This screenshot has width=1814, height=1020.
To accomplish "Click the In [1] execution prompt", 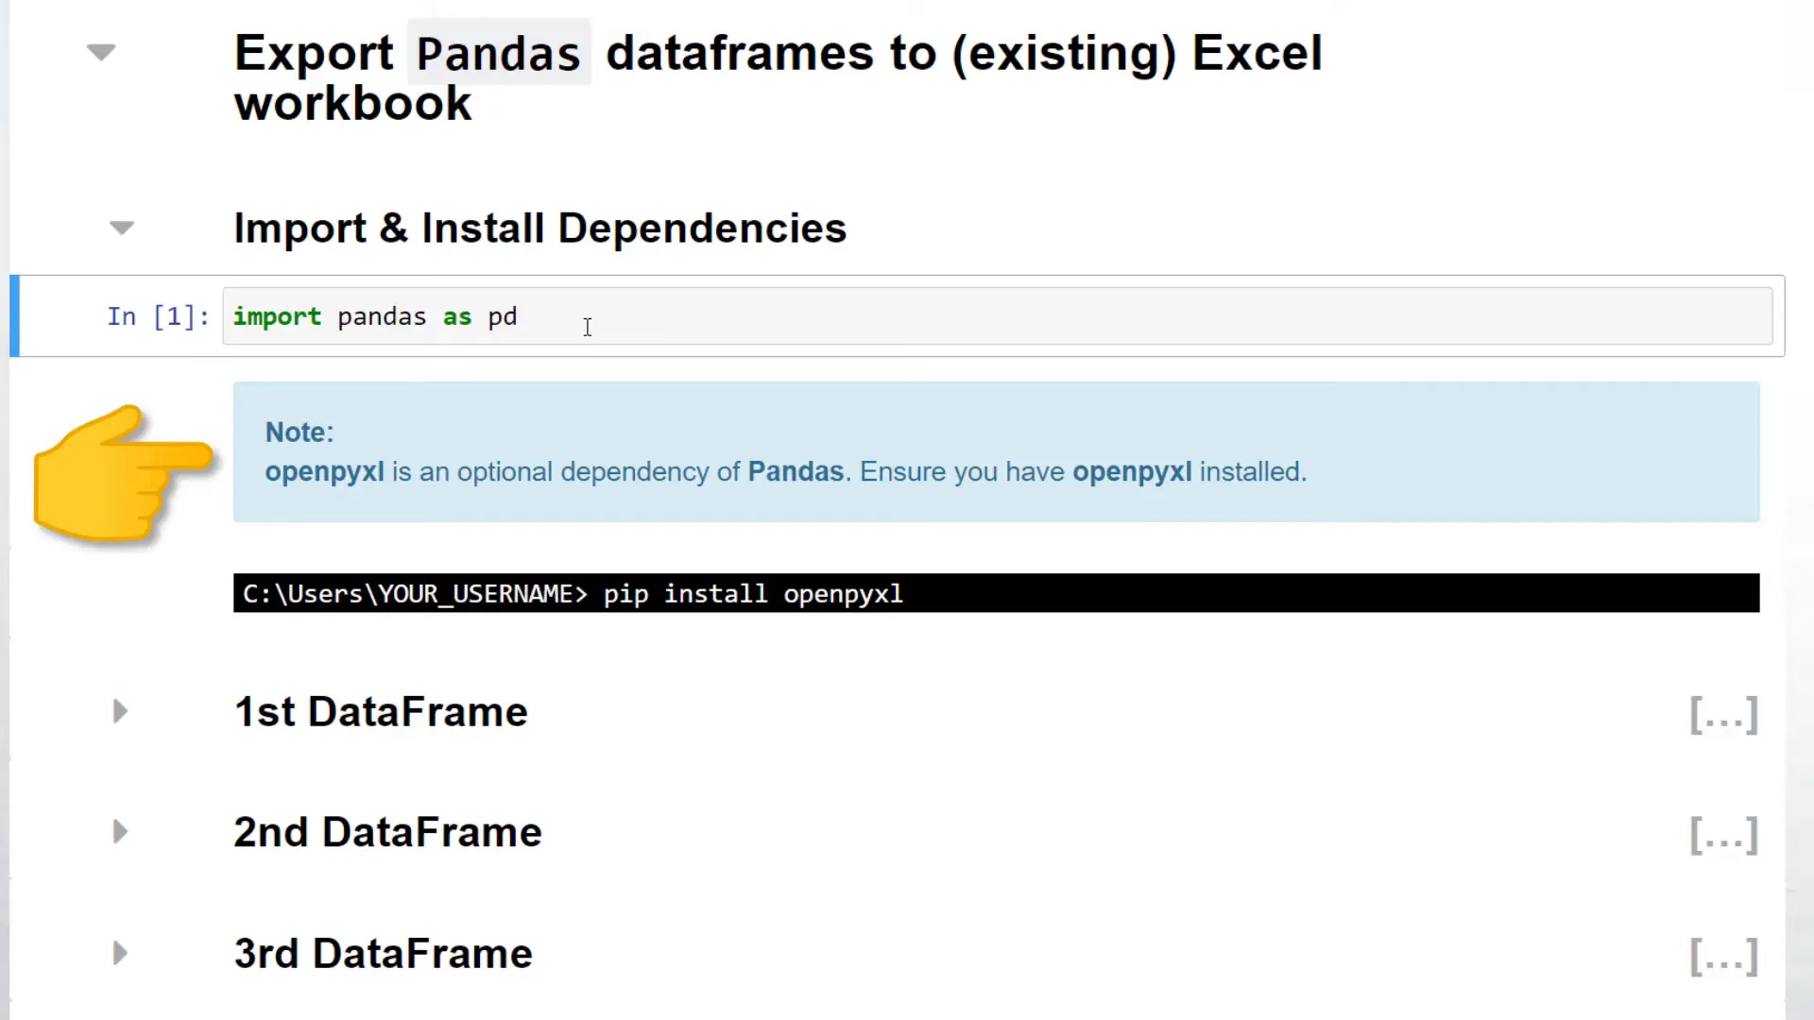I will (157, 316).
